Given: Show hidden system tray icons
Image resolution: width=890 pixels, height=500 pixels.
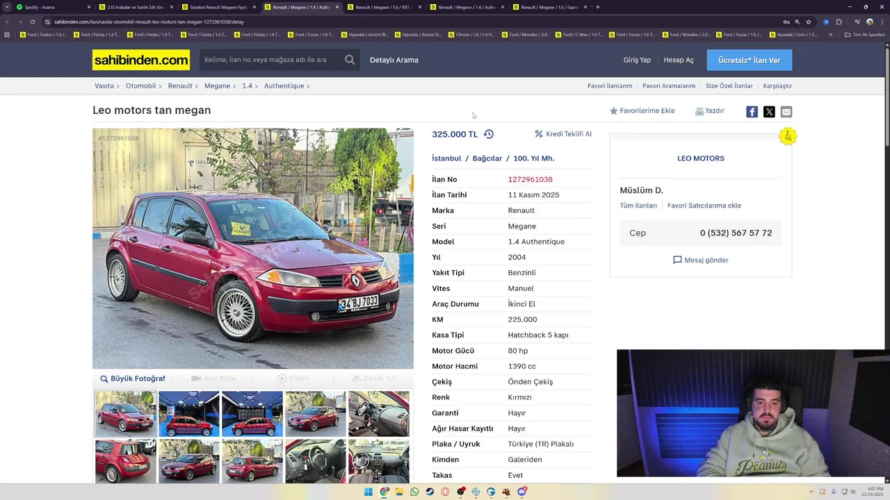Looking at the screenshot, I should pyautogui.click(x=811, y=492).
